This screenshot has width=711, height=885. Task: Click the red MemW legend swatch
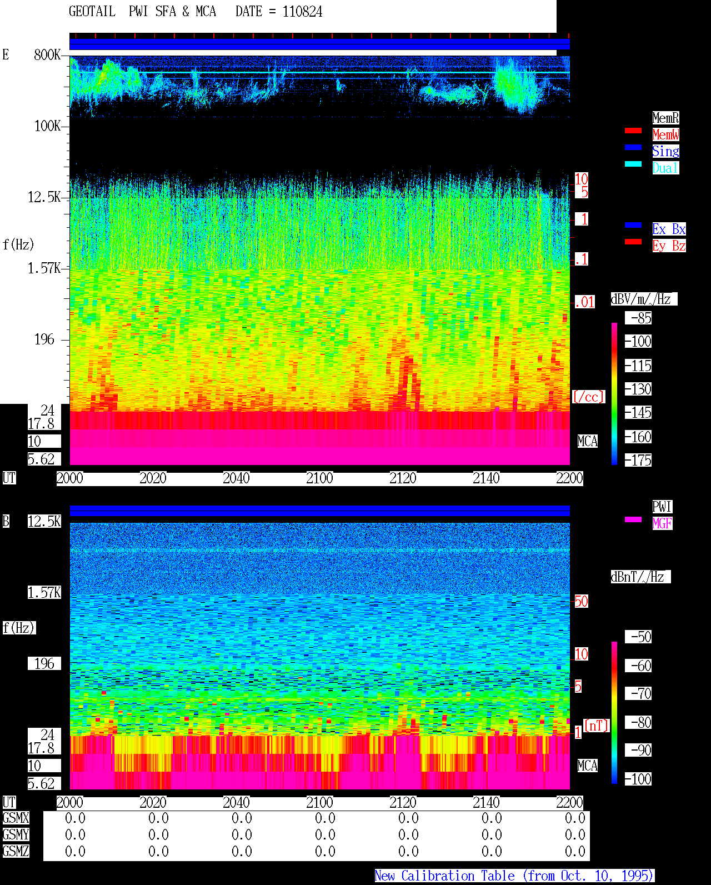point(633,131)
